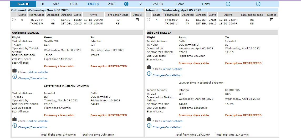This screenshot has width=301, height=140.
Task: Collapse the outbound flight details
Action: [137, 20]
